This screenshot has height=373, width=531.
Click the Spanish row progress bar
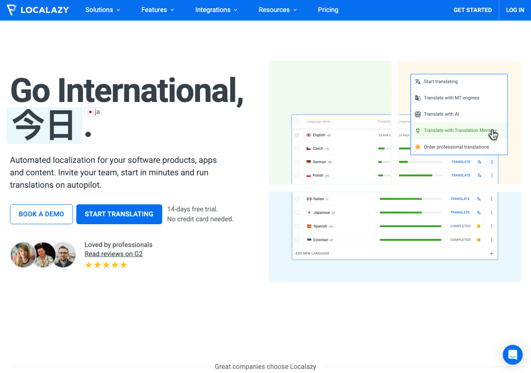pyautogui.click(x=410, y=226)
